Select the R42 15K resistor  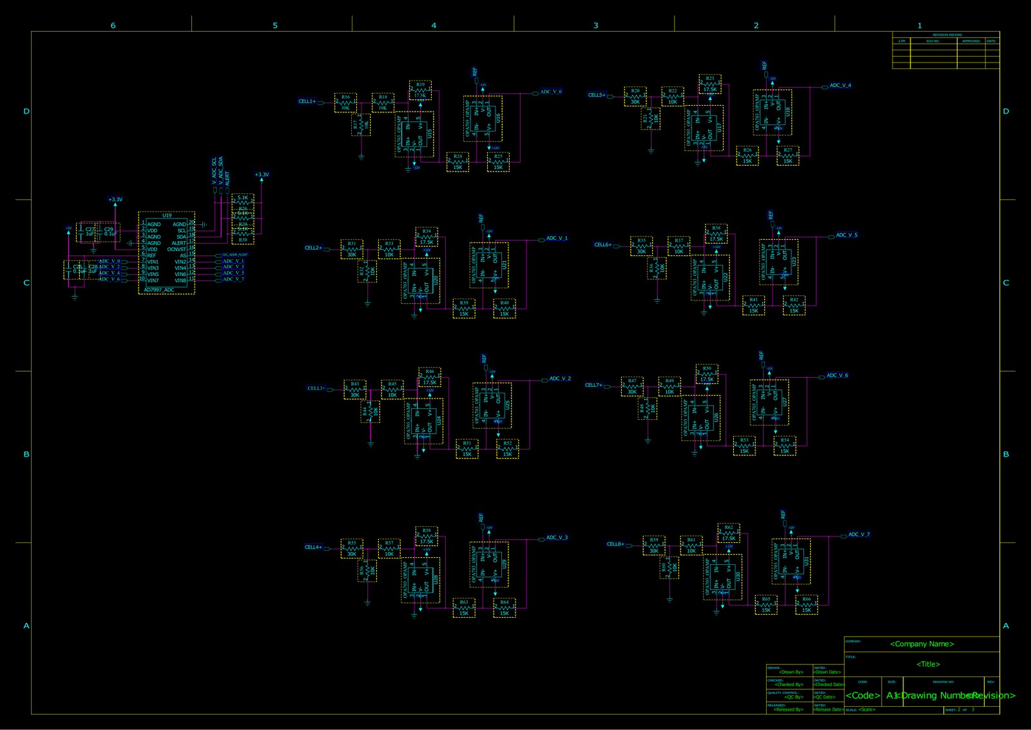click(x=794, y=305)
